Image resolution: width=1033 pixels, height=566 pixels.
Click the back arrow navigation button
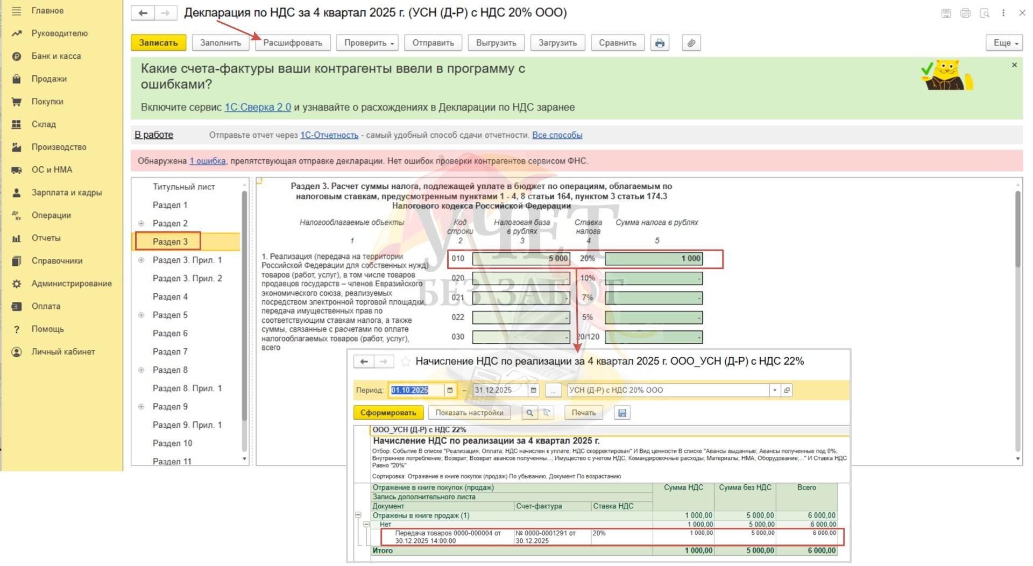tap(143, 13)
